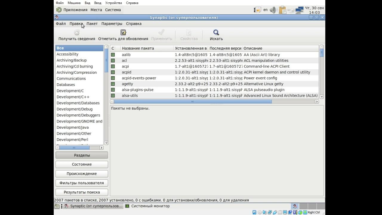Click VirtualBox keyboard capture arrow icon
382x215 pixels.
[305, 212]
